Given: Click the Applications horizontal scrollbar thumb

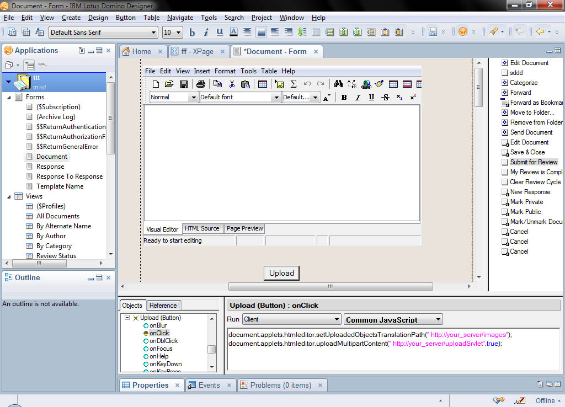Looking at the screenshot, I should (39, 263).
